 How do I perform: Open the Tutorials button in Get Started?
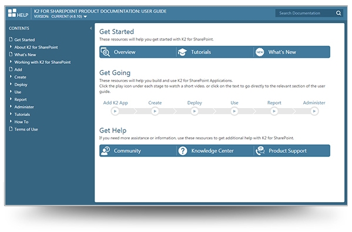pos(215,52)
